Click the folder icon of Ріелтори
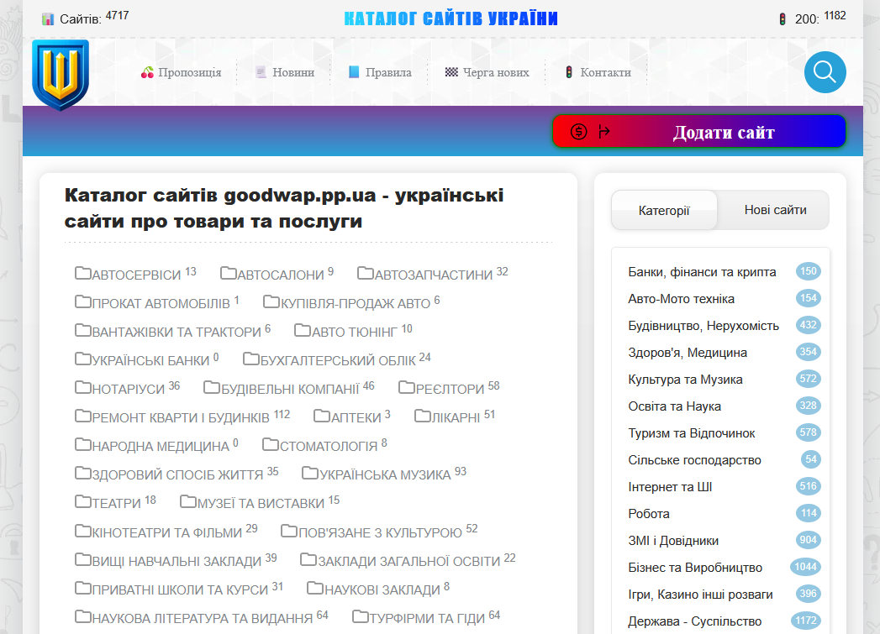This screenshot has width=880, height=634. point(406,387)
